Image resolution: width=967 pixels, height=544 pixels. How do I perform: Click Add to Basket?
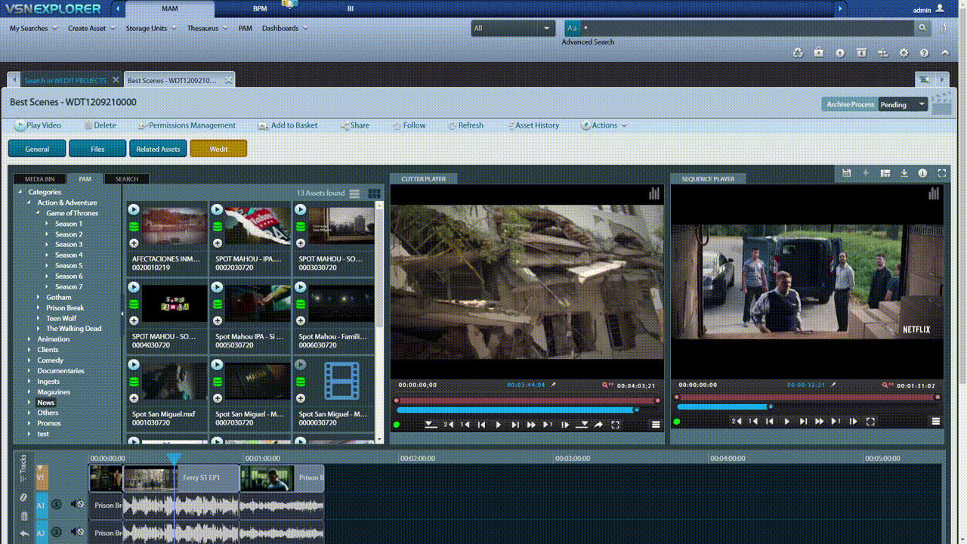coord(288,125)
